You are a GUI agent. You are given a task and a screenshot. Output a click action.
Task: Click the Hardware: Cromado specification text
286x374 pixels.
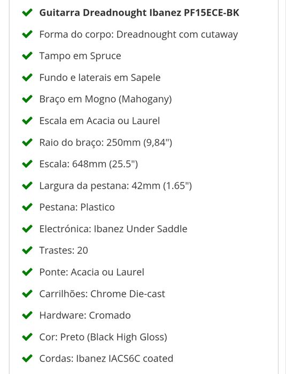(85, 315)
